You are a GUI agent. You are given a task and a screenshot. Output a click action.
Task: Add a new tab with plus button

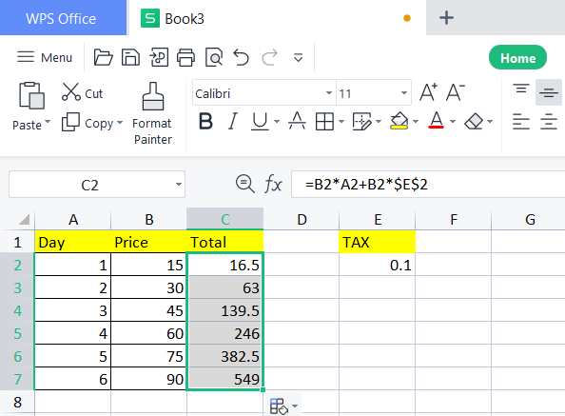pos(446,18)
